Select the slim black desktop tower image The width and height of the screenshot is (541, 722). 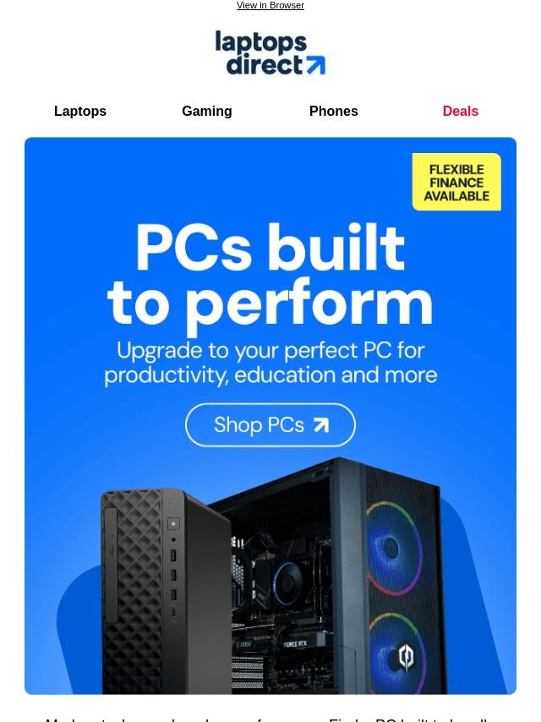pyautogui.click(x=166, y=592)
